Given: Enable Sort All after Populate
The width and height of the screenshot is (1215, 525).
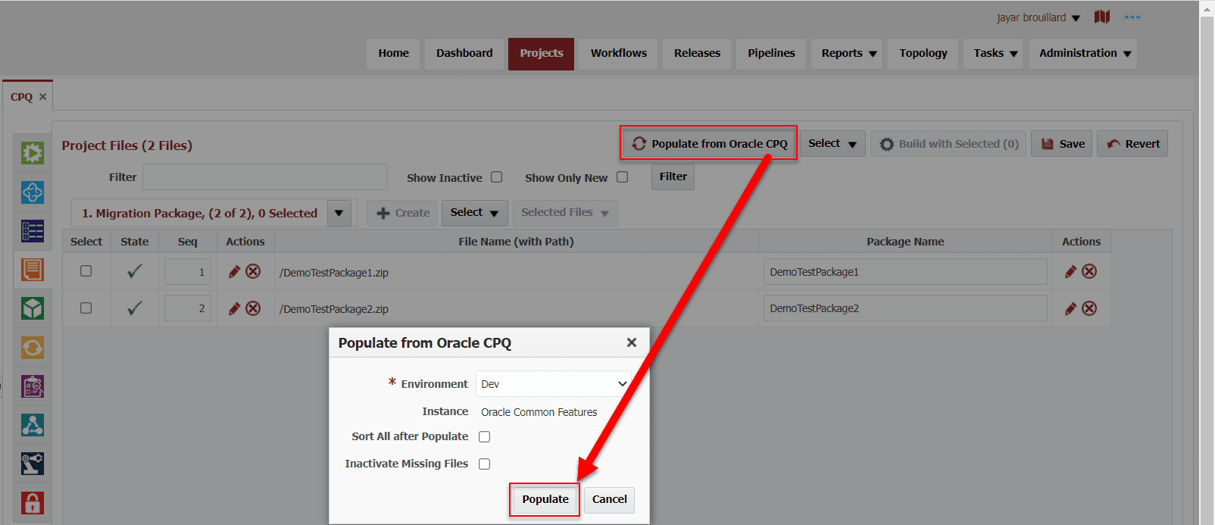Looking at the screenshot, I should tap(485, 436).
